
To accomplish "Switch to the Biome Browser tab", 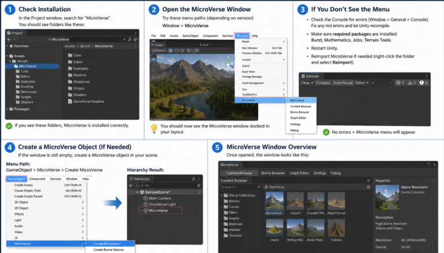I will coord(273,173).
